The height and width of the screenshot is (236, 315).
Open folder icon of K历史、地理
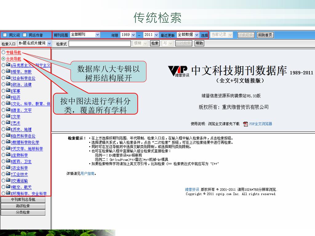point(8,129)
